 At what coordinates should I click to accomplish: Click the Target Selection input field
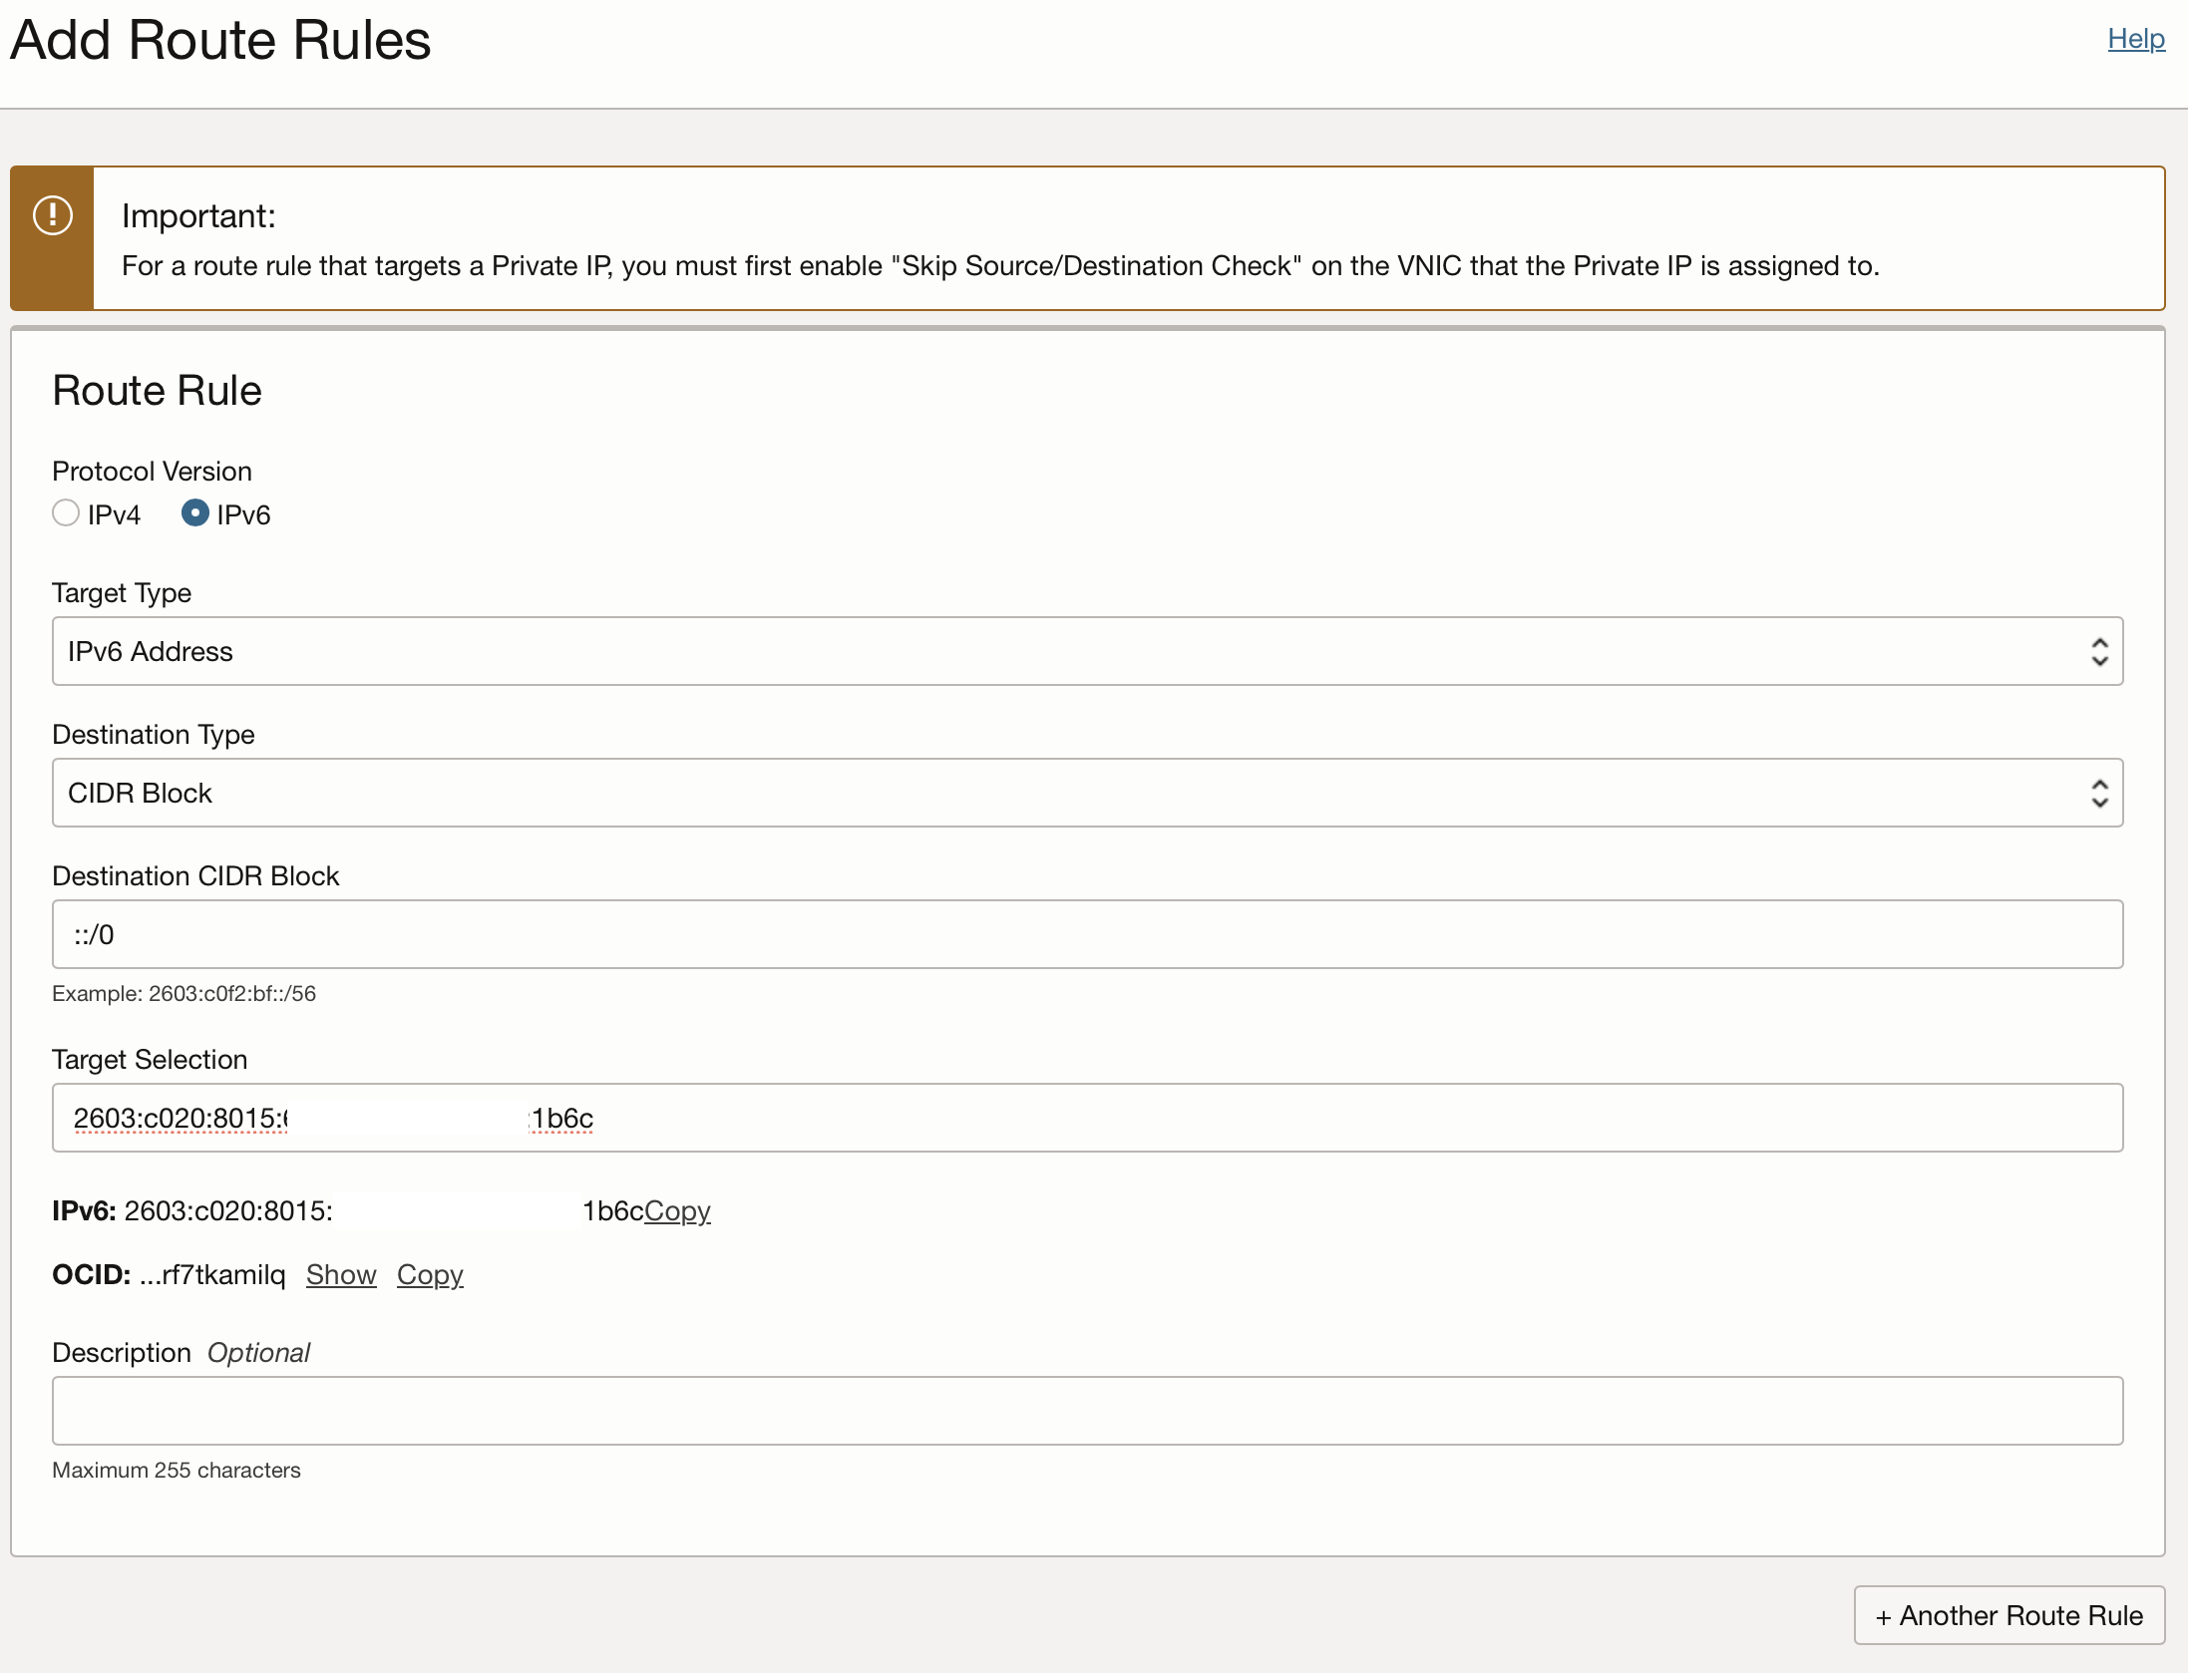pyautogui.click(x=1087, y=1118)
